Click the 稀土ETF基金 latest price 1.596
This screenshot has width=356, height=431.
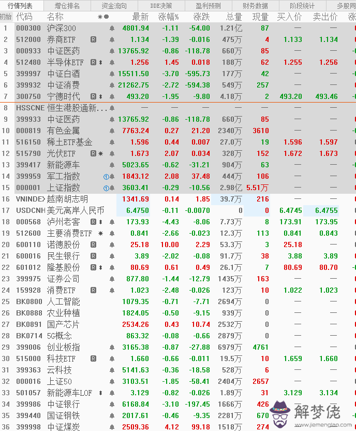click(139, 142)
